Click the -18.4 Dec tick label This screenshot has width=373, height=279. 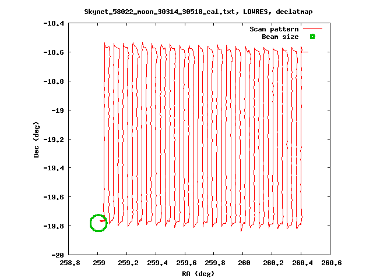click(54, 23)
